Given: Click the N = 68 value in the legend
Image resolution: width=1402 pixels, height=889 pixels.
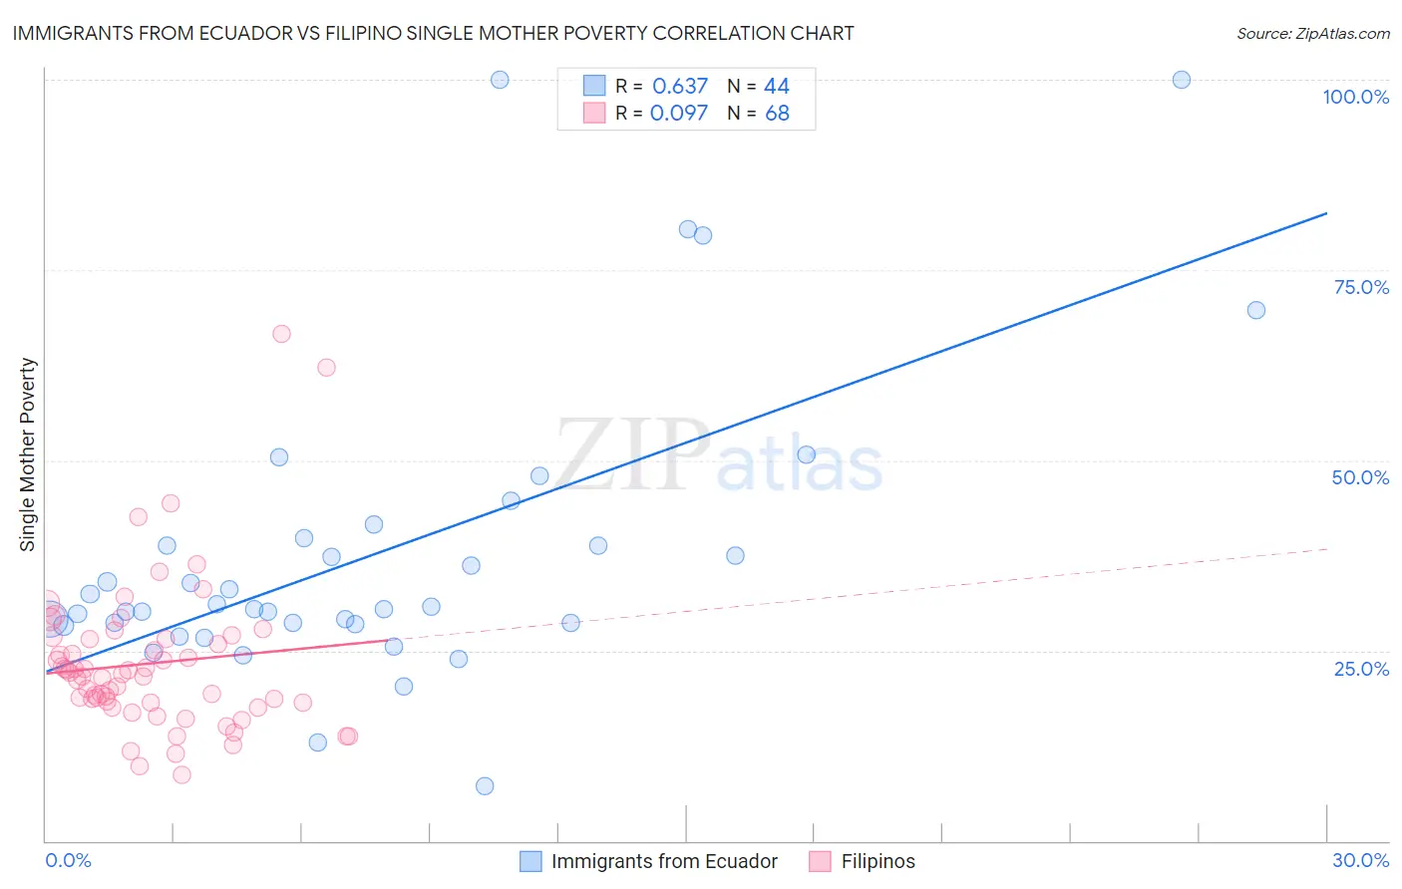Looking at the screenshot, I should pyautogui.click(x=758, y=113).
